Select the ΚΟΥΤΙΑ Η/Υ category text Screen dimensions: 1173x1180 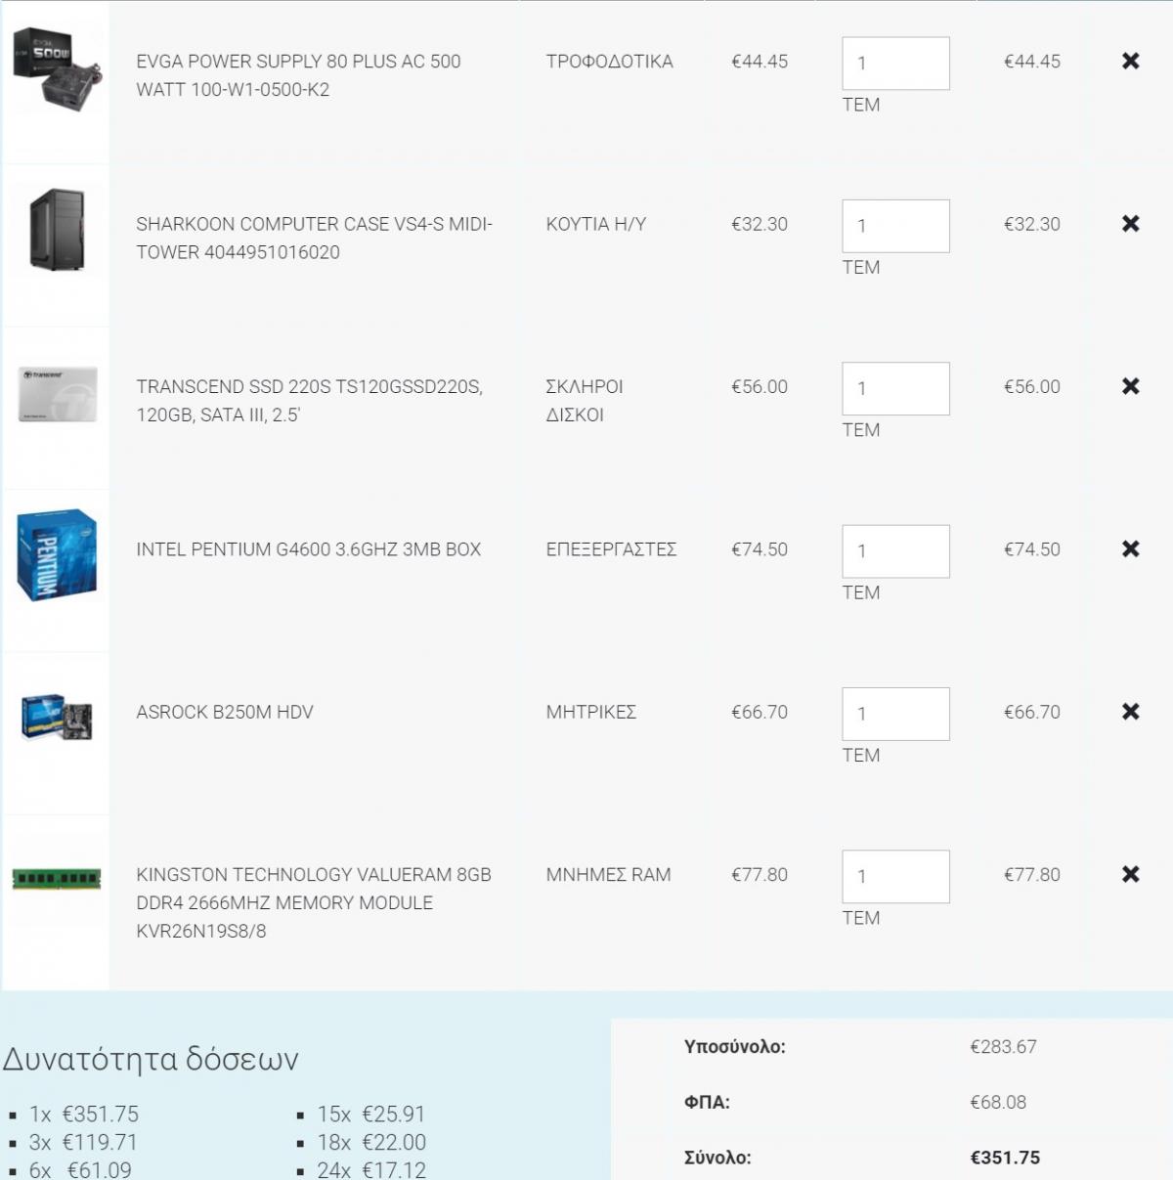pos(596,224)
